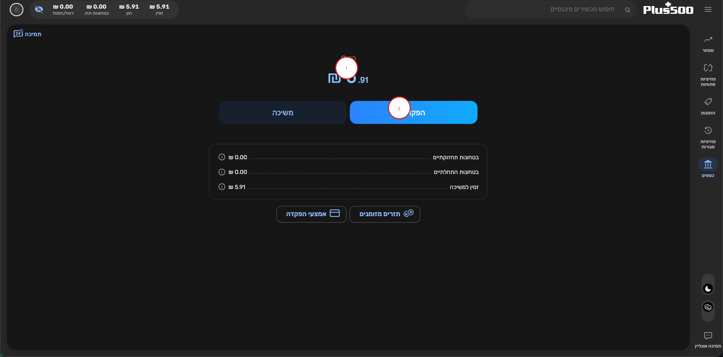Open the מסחר (Trade) sidebar icon
The height and width of the screenshot is (357, 723).
[708, 44]
